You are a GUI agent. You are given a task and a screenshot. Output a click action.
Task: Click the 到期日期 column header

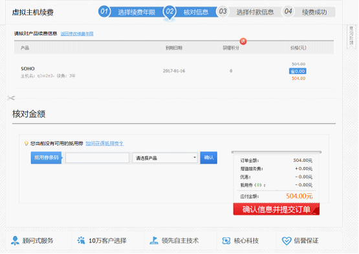[174, 48]
